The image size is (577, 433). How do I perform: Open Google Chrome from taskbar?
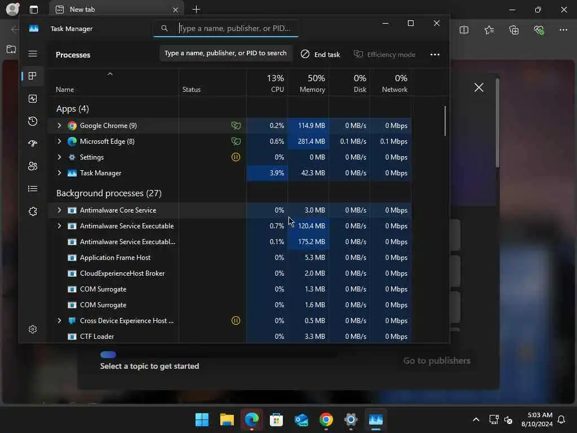[x=326, y=419]
